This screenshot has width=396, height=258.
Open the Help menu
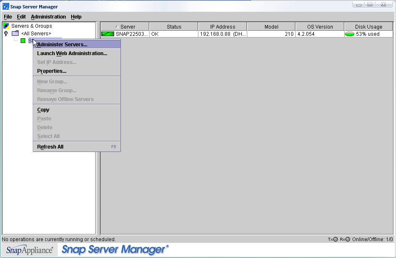tap(76, 17)
